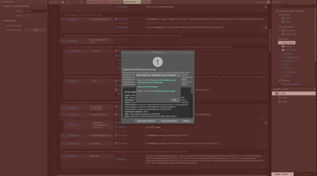The width and height of the screenshot is (317, 176).
Task: Toggle the Use mouse input checkbox
Action: (x=27, y=25)
